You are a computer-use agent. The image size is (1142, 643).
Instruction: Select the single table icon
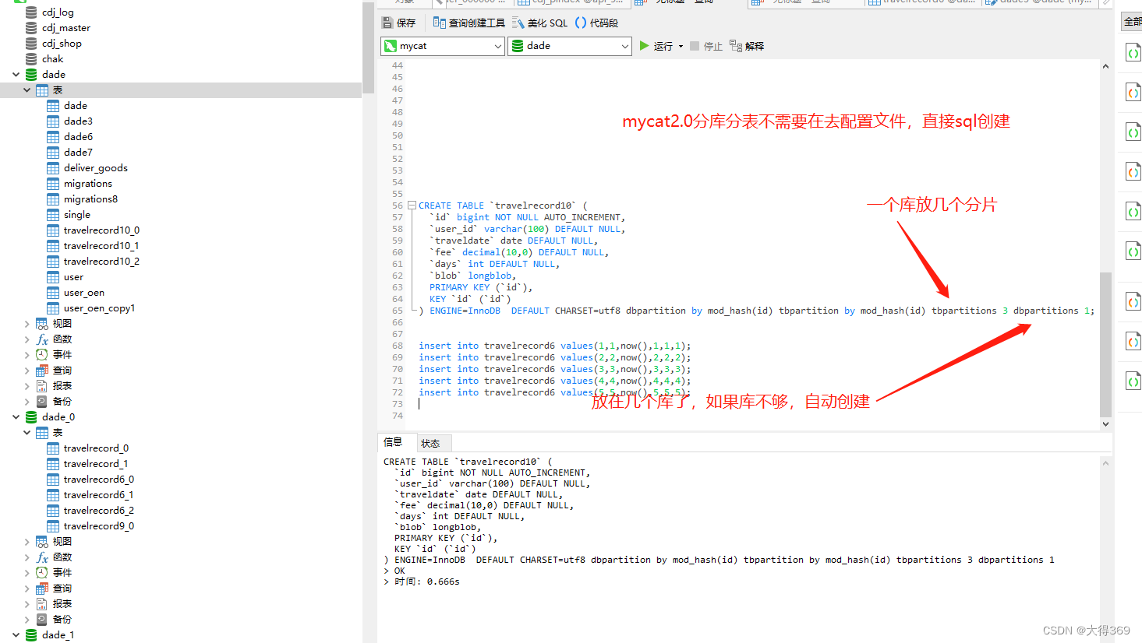tap(53, 215)
